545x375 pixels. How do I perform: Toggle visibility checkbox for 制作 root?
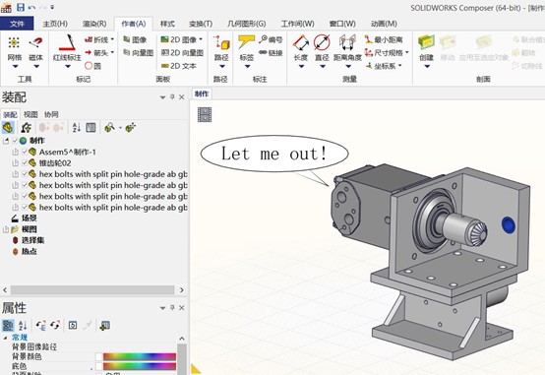pyautogui.click(x=15, y=141)
